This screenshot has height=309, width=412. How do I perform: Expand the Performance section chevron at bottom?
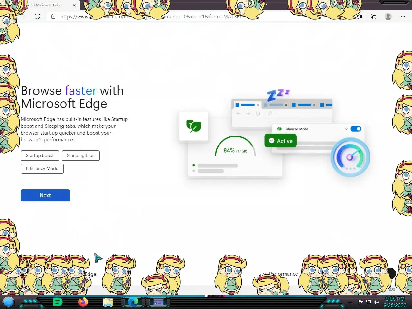point(265,274)
